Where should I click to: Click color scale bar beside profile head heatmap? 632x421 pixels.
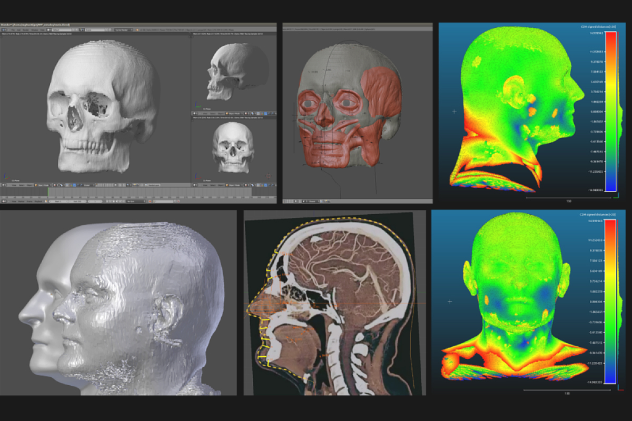(611, 112)
